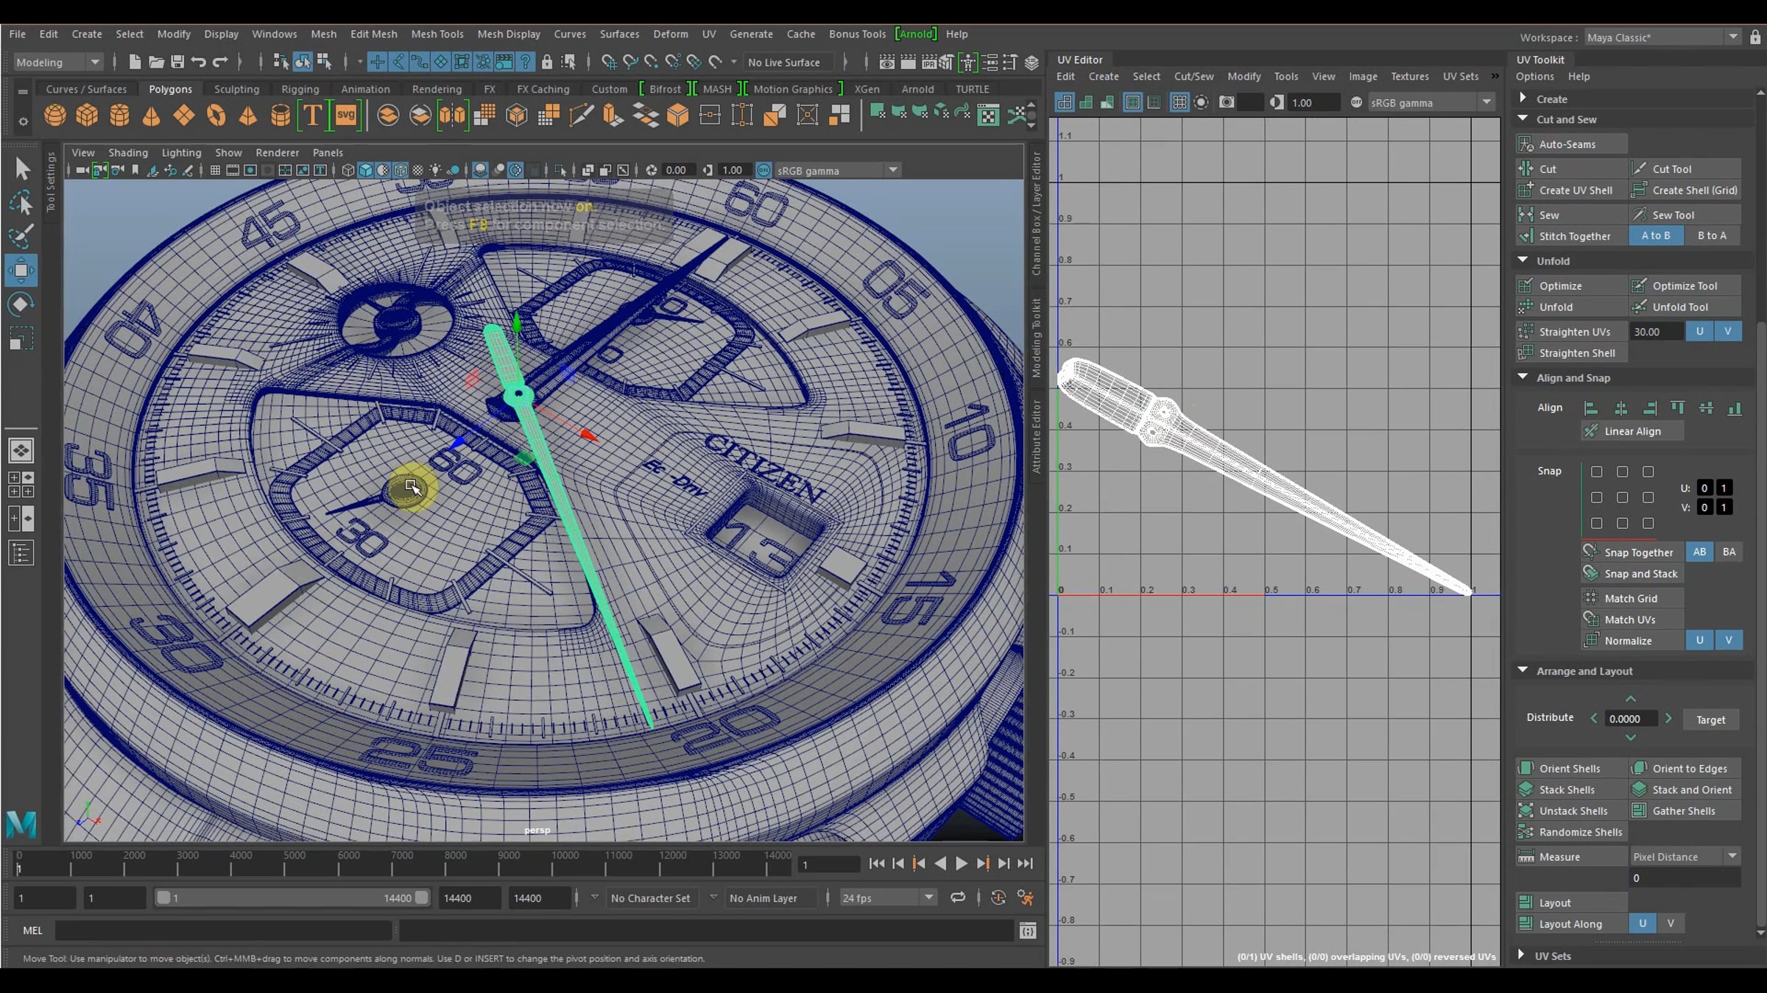Choose the Lasso select tool
The image size is (1767, 993).
coord(21,203)
